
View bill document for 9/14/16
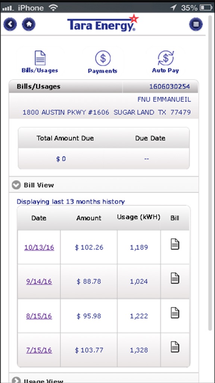click(x=175, y=278)
